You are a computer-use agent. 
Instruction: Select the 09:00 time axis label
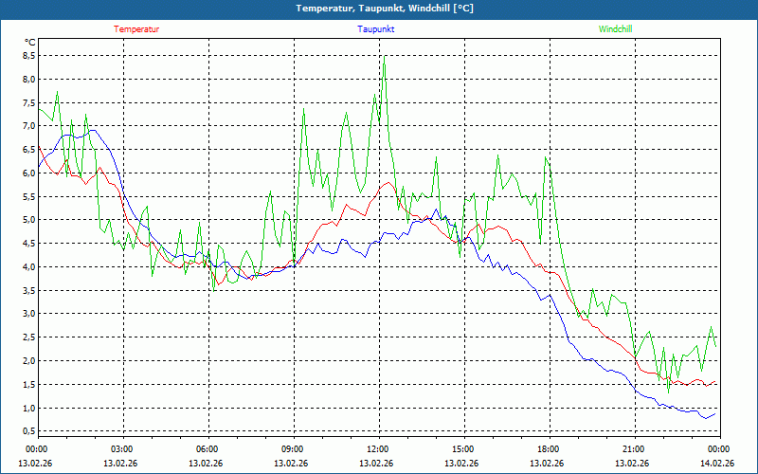292,449
